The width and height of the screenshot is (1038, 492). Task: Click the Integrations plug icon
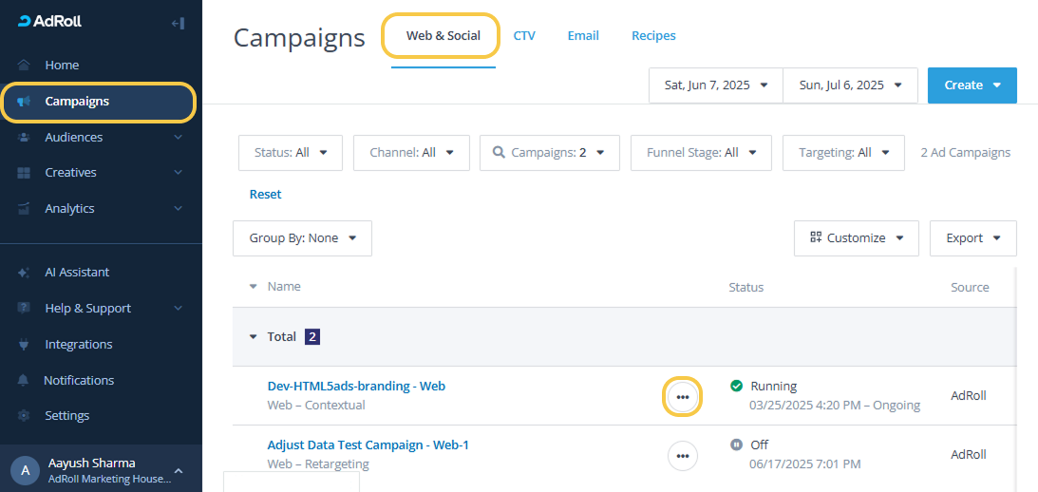(x=24, y=345)
